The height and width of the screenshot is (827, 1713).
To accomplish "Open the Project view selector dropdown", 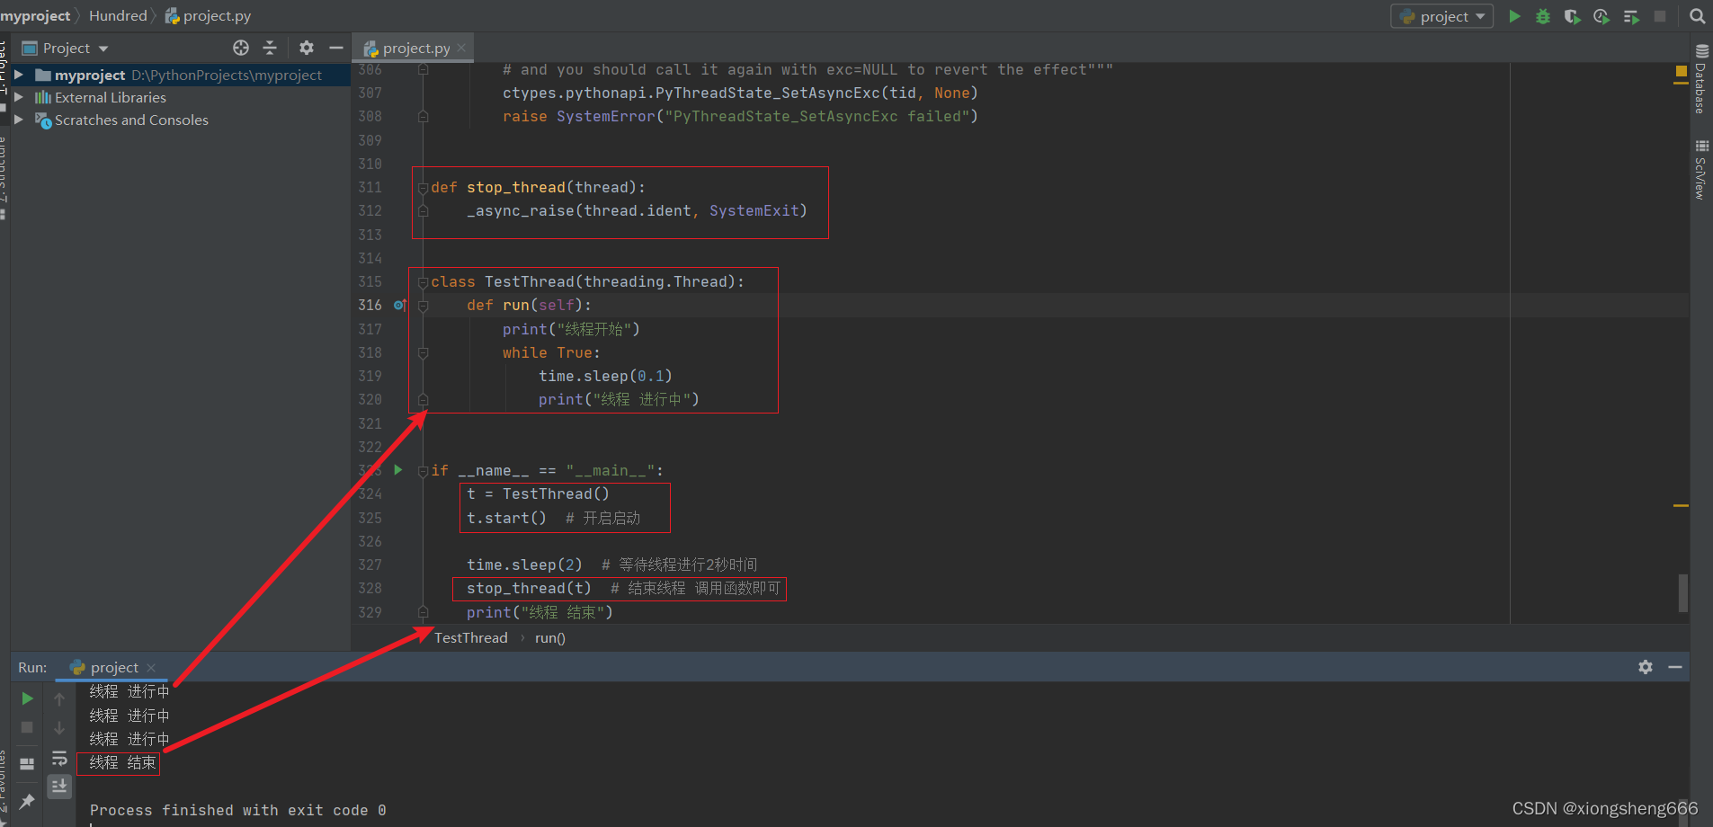I will coord(66,48).
